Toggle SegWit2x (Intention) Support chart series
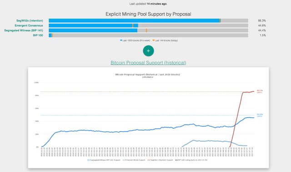The image size is (291, 172). tap(160, 160)
